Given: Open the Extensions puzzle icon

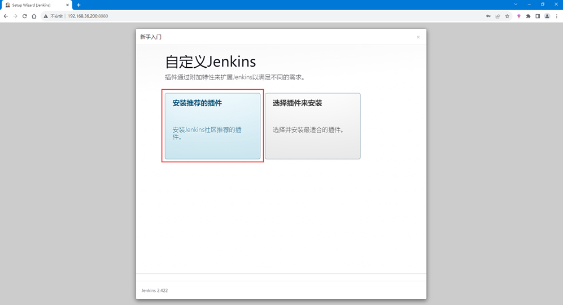Looking at the screenshot, I should tap(528, 16).
